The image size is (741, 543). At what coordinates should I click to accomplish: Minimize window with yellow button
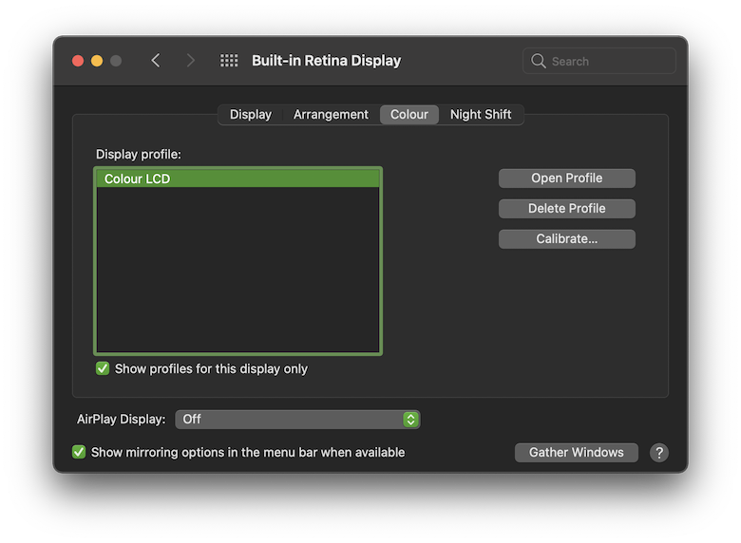pos(97,61)
